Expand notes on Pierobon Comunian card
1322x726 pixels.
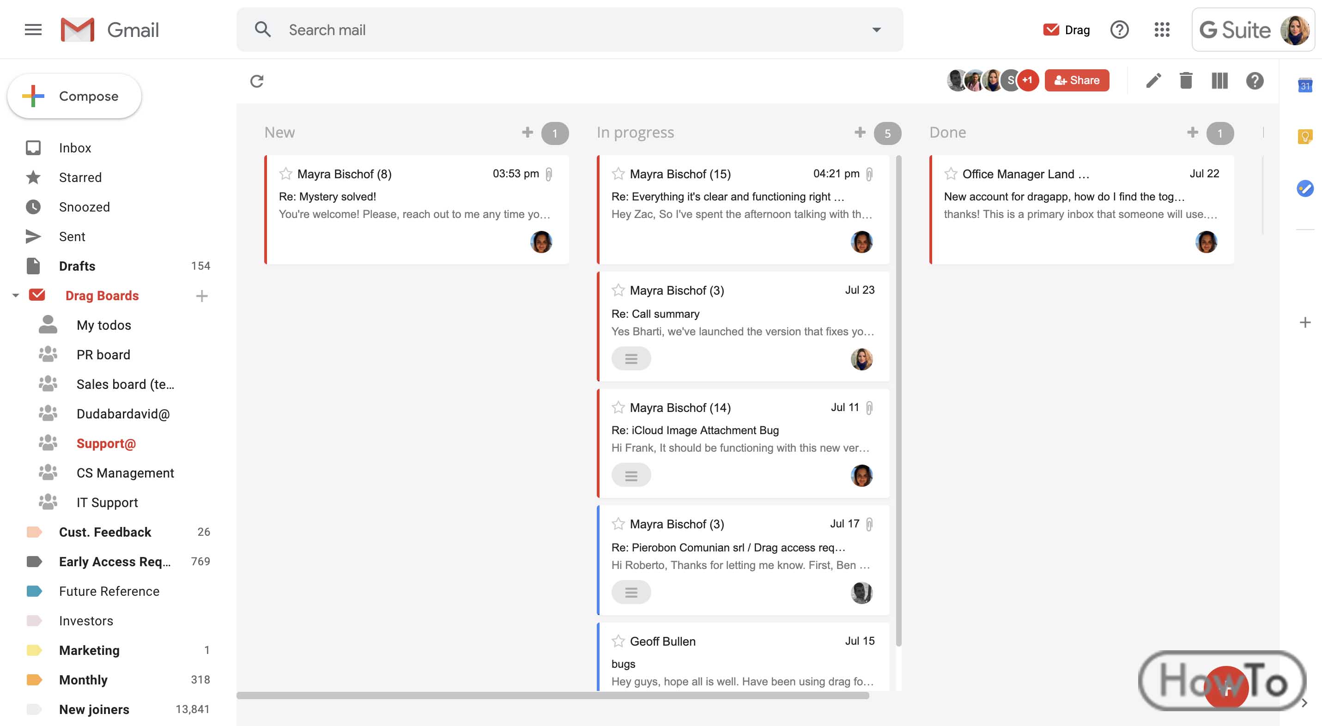[631, 593]
